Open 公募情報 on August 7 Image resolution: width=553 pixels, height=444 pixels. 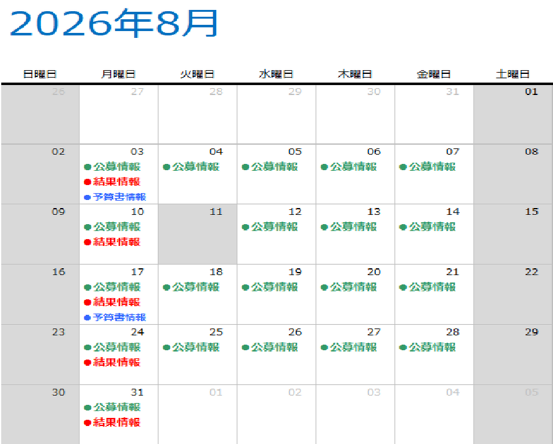point(432,167)
